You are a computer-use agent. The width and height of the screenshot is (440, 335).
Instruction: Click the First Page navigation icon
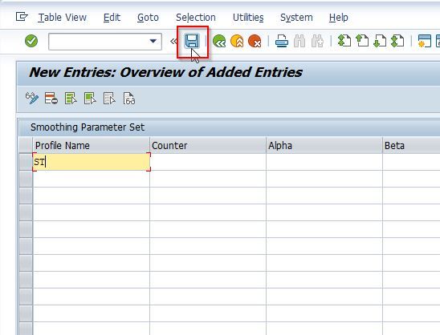tap(344, 41)
